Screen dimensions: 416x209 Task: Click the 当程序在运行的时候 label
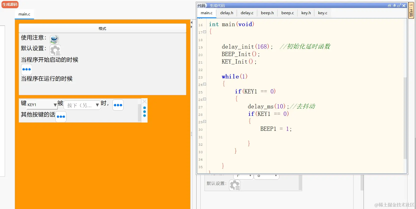point(47,79)
